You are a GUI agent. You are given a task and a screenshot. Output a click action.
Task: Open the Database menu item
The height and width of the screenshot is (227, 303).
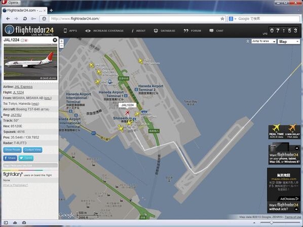coord(164,31)
